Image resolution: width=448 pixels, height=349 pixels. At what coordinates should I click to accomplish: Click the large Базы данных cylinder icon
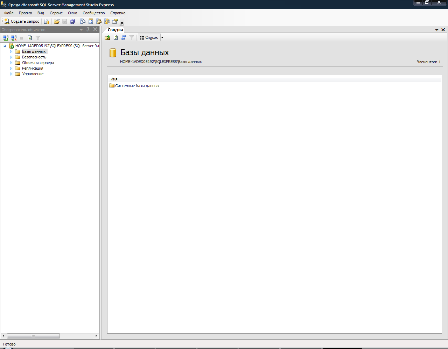click(x=113, y=52)
